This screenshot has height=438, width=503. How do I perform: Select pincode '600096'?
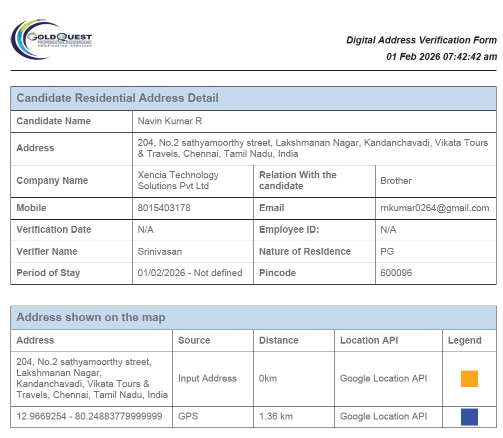[396, 273]
